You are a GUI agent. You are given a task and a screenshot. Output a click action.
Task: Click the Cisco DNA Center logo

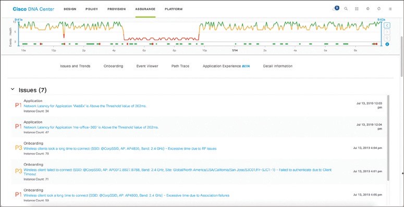tap(33, 9)
